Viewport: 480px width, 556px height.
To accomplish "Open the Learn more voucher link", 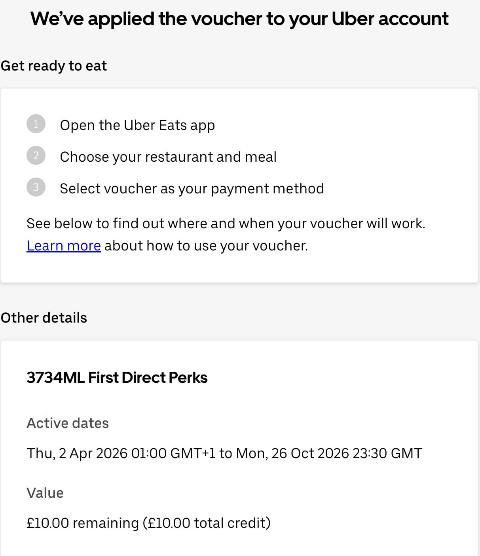I will pyautogui.click(x=64, y=246).
